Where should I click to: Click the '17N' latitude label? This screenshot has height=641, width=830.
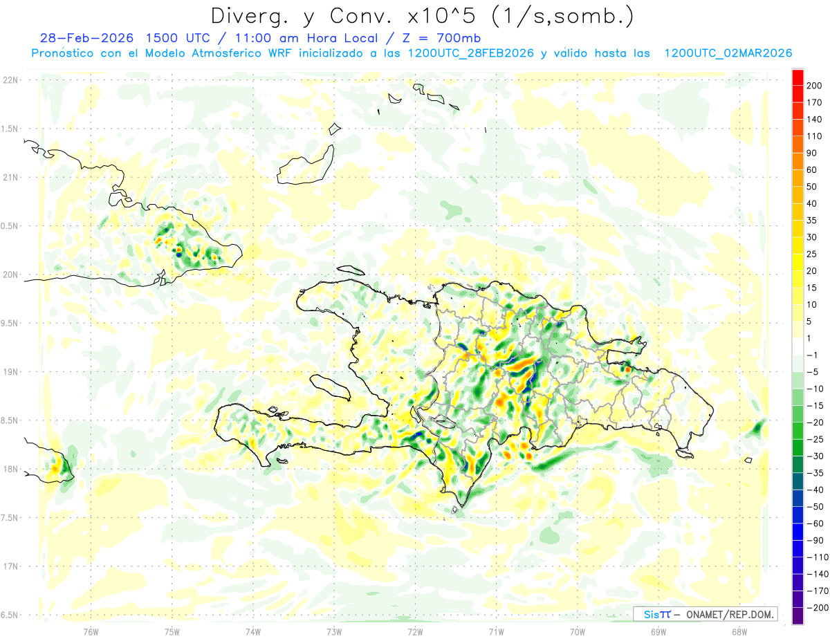coord(10,566)
